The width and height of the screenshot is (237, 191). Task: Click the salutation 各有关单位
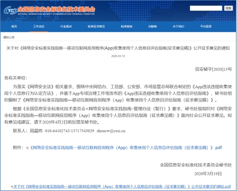(x=16, y=78)
